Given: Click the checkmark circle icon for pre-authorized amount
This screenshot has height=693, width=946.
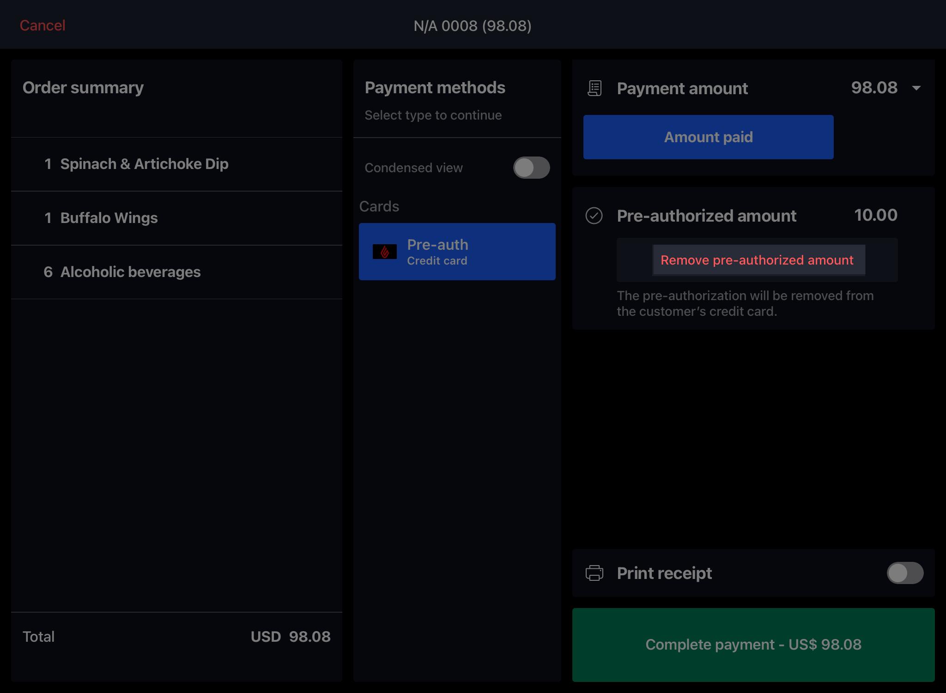Looking at the screenshot, I should pos(594,216).
